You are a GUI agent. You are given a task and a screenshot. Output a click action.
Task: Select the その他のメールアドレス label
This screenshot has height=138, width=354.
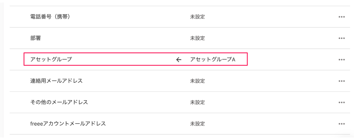[59, 102]
